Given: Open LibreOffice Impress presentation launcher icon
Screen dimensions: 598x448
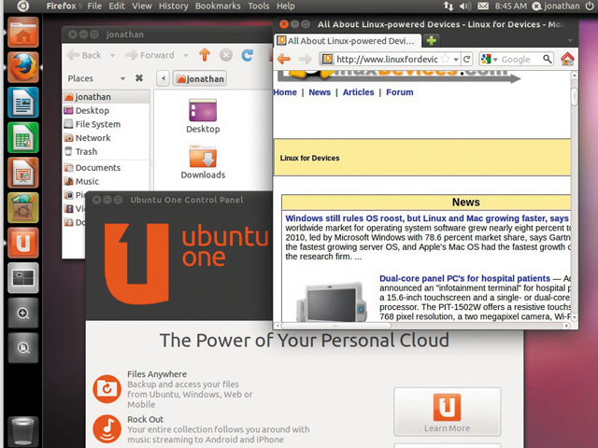Looking at the screenshot, I should 22,173.
